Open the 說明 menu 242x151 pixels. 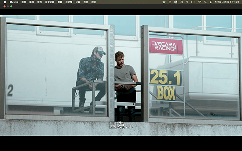pyautogui.click(x=94, y=2)
